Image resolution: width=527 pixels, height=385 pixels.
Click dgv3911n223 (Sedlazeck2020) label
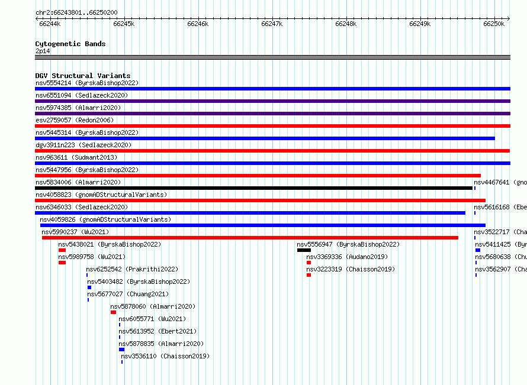[x=83, y=145]
